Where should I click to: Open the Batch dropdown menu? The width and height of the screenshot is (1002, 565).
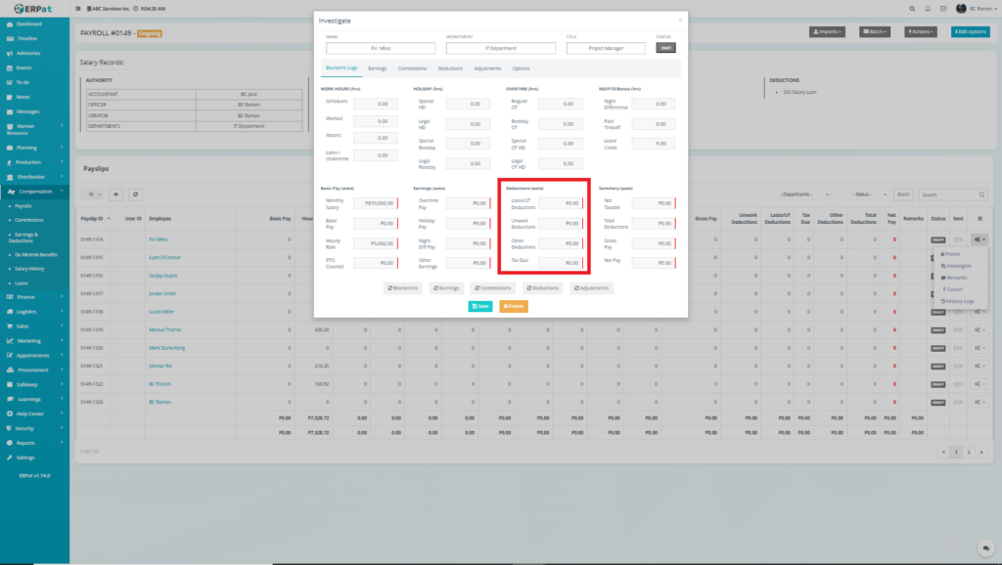point(875,32)
